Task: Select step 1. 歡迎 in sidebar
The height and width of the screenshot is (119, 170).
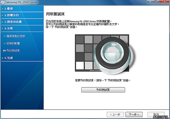Action: tap(8, 8)
